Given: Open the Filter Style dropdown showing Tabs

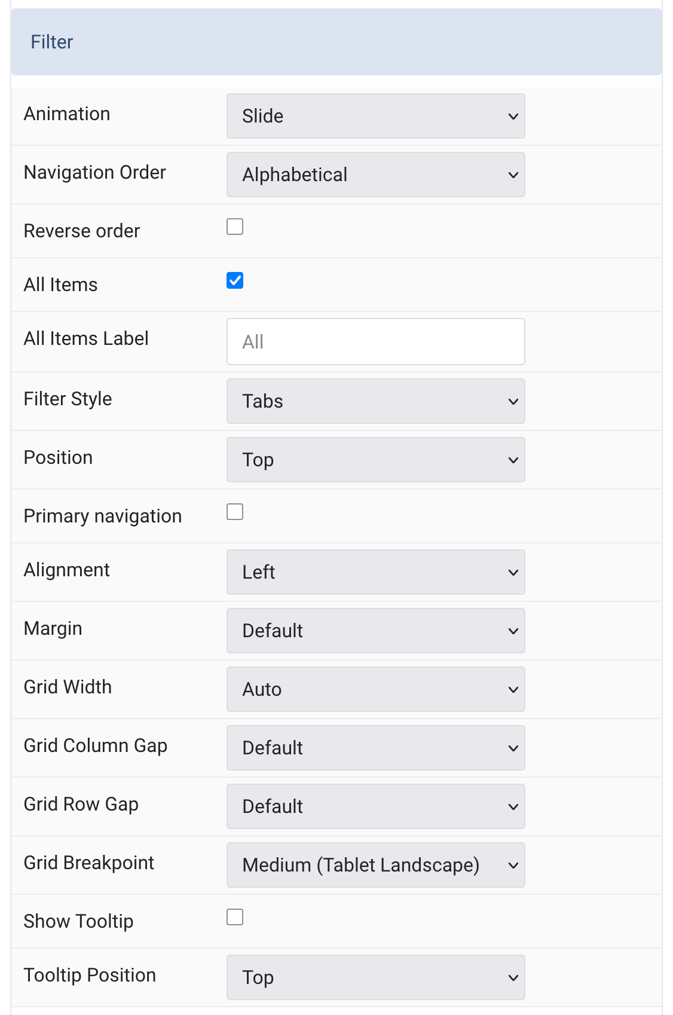Looking at the screenshot, I should pyautogui.click(x=375, y=401).
